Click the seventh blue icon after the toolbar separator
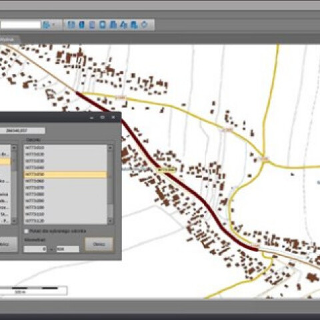 [134, 25]
